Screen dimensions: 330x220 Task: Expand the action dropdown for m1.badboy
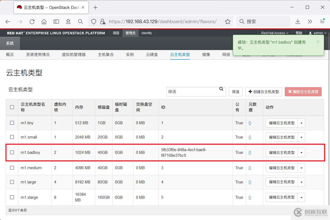point(301,152)
